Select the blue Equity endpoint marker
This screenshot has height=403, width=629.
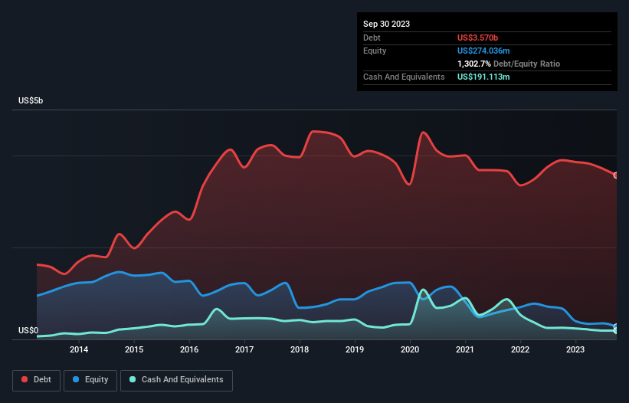coord(616,326)
